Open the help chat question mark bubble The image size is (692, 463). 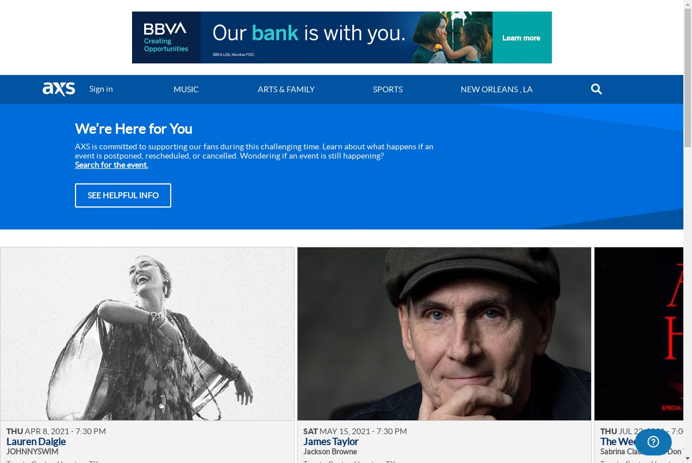pos(653,442)
